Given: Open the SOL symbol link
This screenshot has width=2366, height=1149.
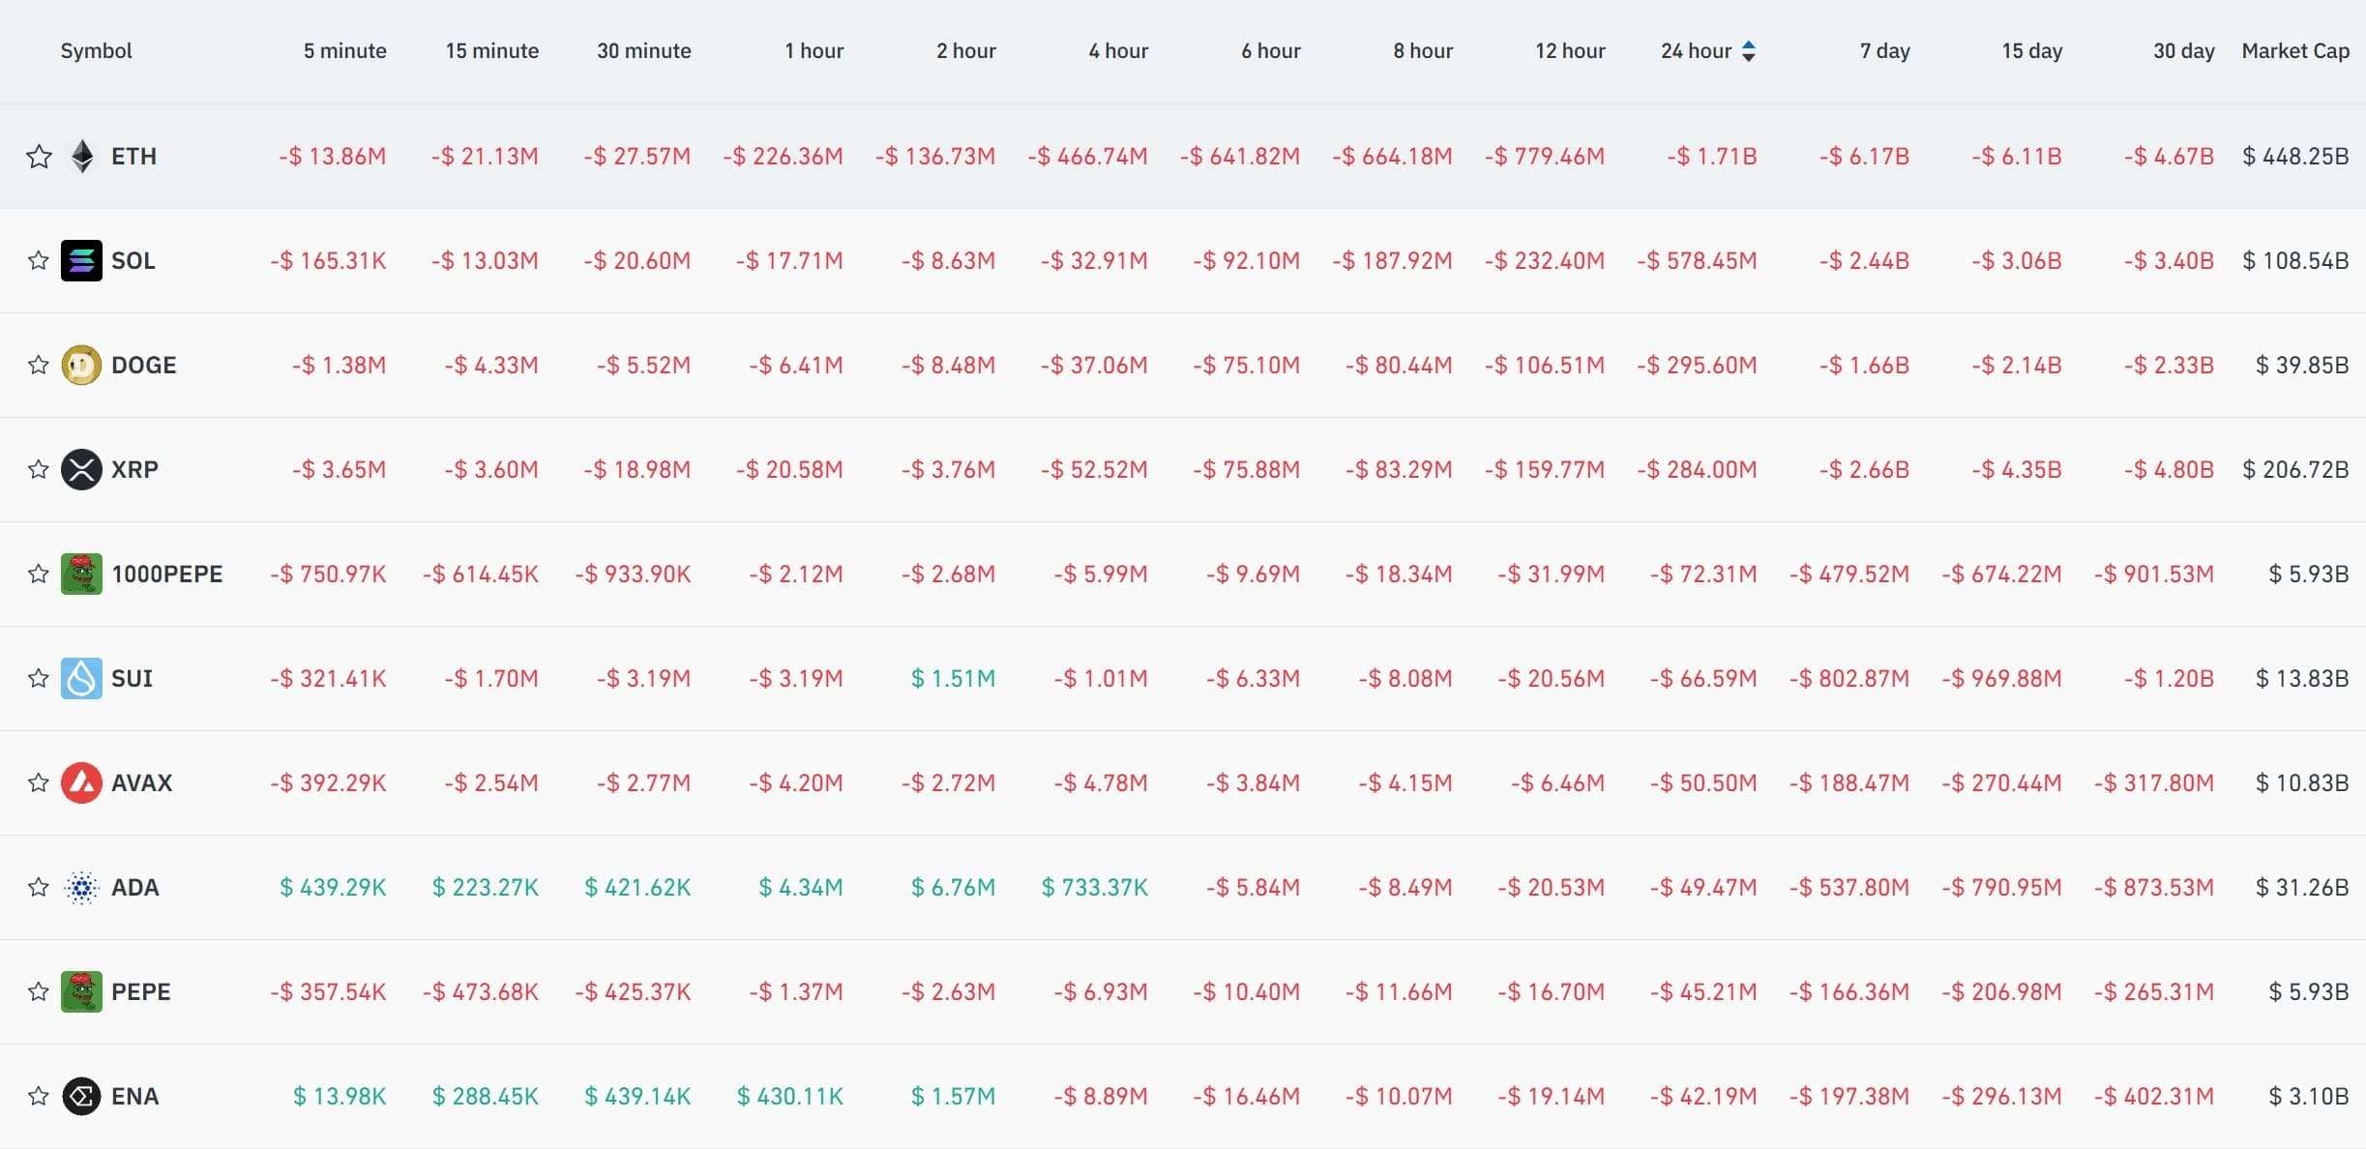Looking at the screenshot, I should tap(133, 261).
